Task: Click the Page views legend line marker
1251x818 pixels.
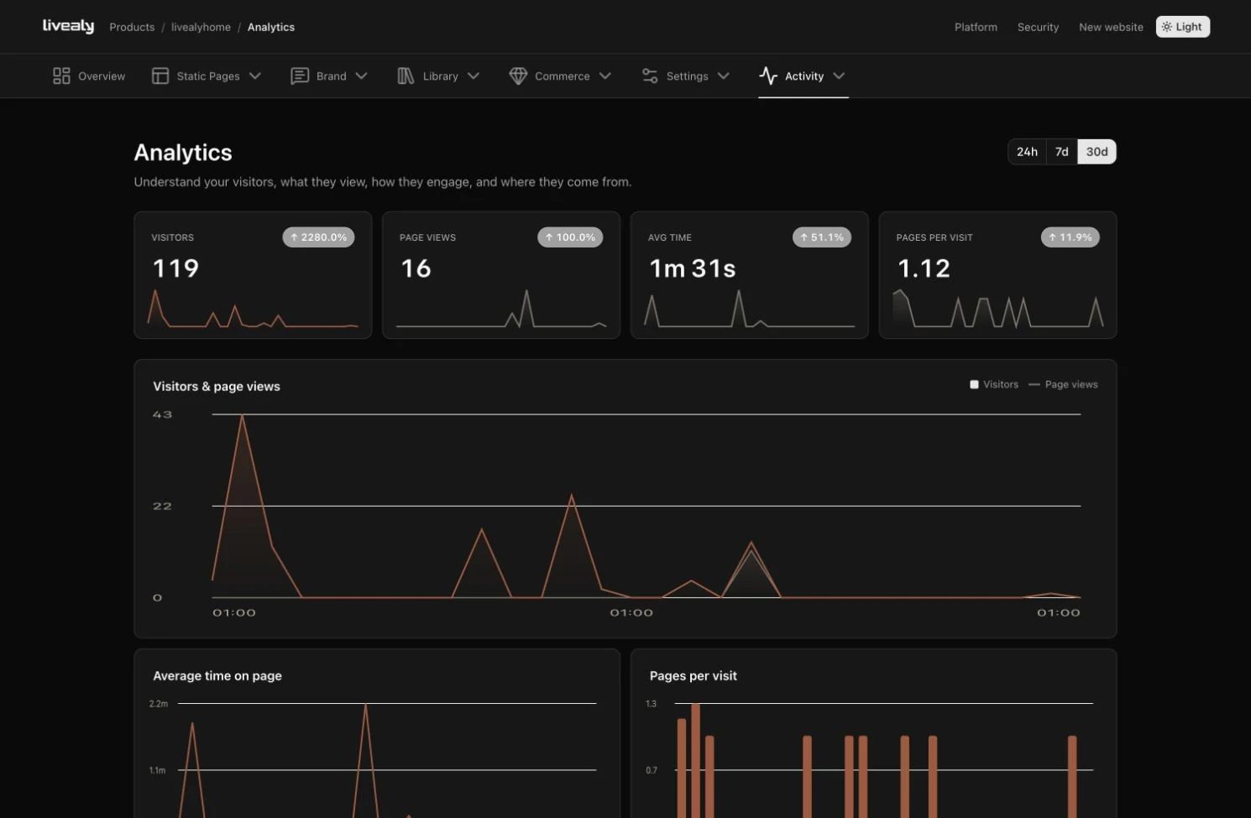Action: click(1034, 384)
